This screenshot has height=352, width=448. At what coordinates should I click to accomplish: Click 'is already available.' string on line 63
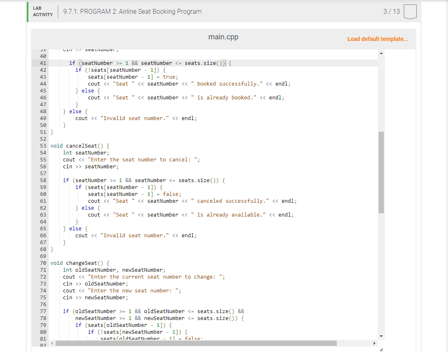(228, 215)
